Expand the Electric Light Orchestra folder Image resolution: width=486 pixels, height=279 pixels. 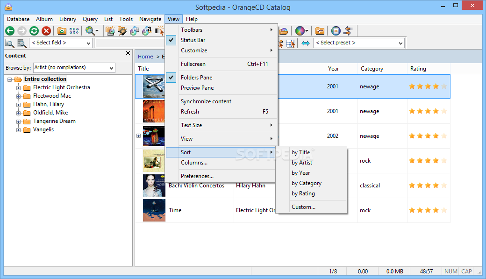pyautogui.click(x=18, y=88)
